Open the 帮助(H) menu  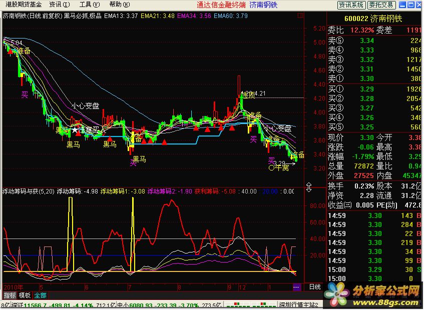click(x=120, y=4)
